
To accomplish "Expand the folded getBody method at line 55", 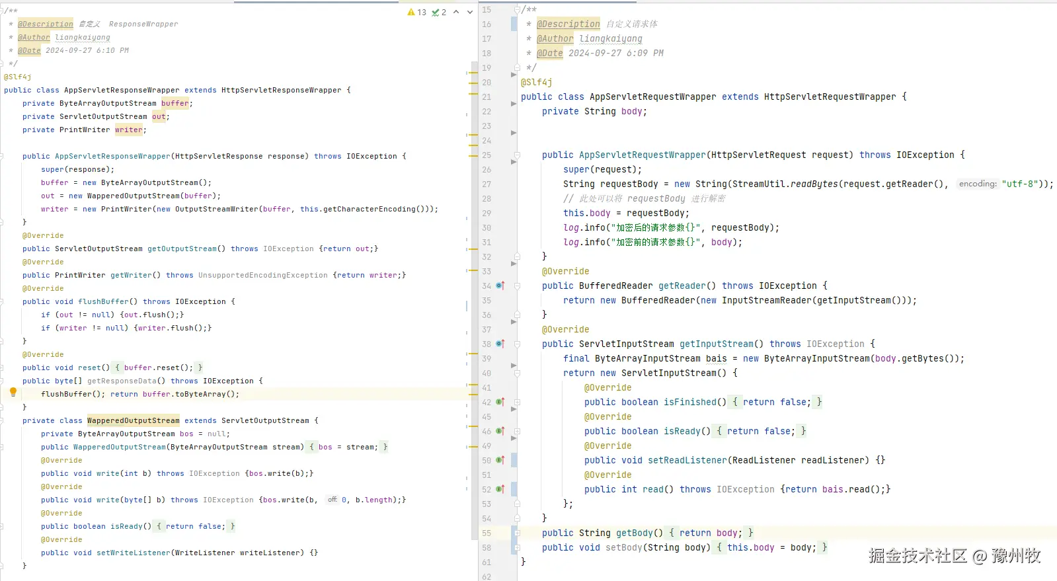I will click(x=517, y=533).
